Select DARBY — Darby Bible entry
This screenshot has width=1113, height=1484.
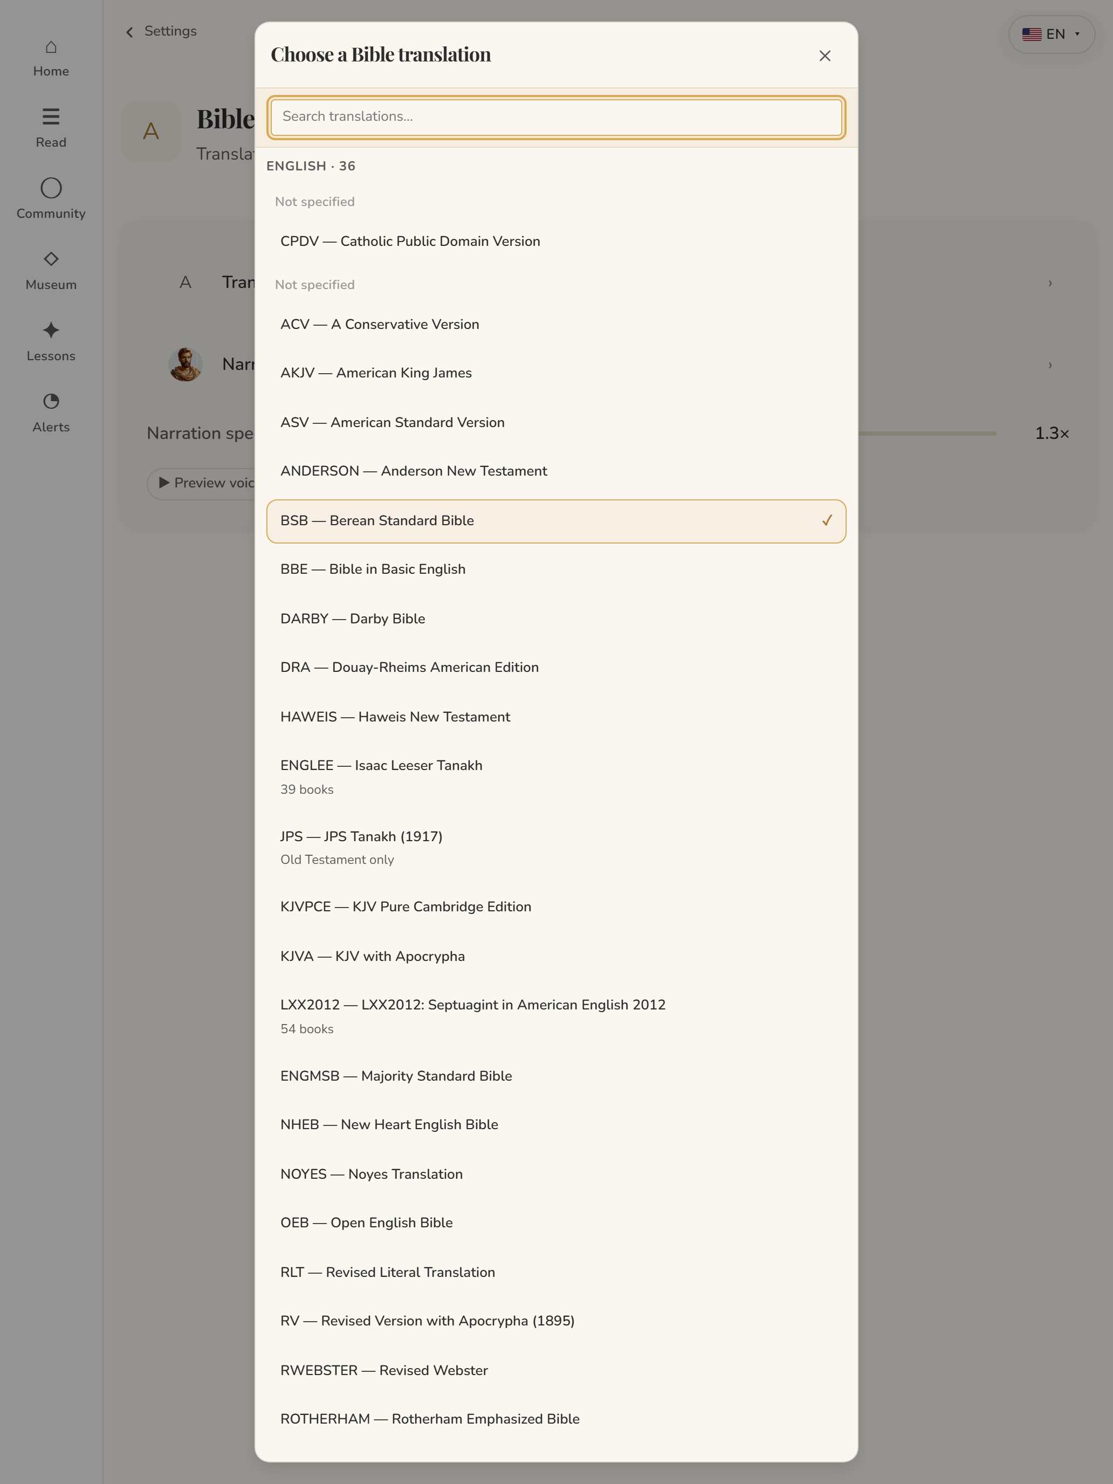click(x=556, y=619)
